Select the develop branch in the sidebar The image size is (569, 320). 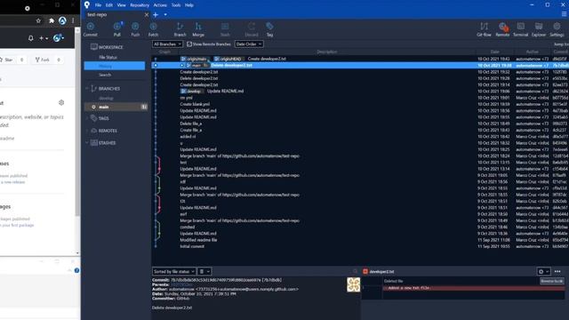(x=106, y=99)
